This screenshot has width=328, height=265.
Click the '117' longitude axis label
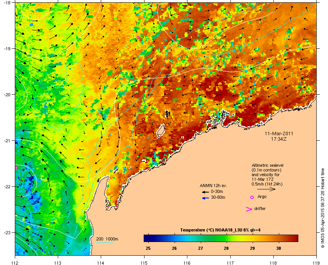230,263
